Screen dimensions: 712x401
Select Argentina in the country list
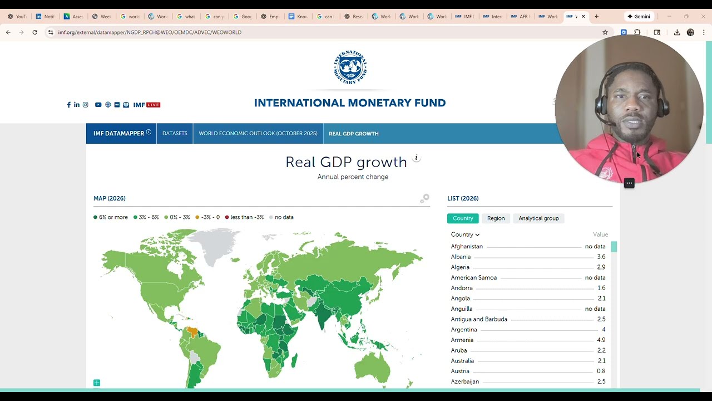pos(528,330)
